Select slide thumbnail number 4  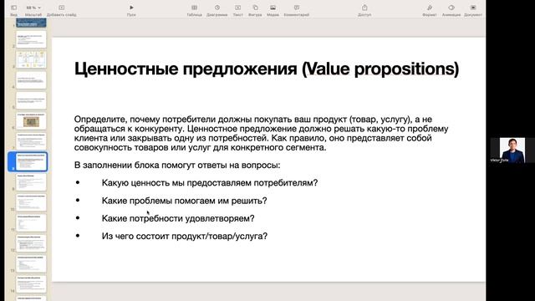[31, 80]
